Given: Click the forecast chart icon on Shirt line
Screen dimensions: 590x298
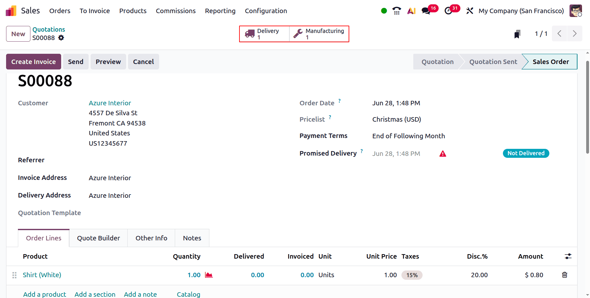Looking at the screenshot, I should [209, 275].
